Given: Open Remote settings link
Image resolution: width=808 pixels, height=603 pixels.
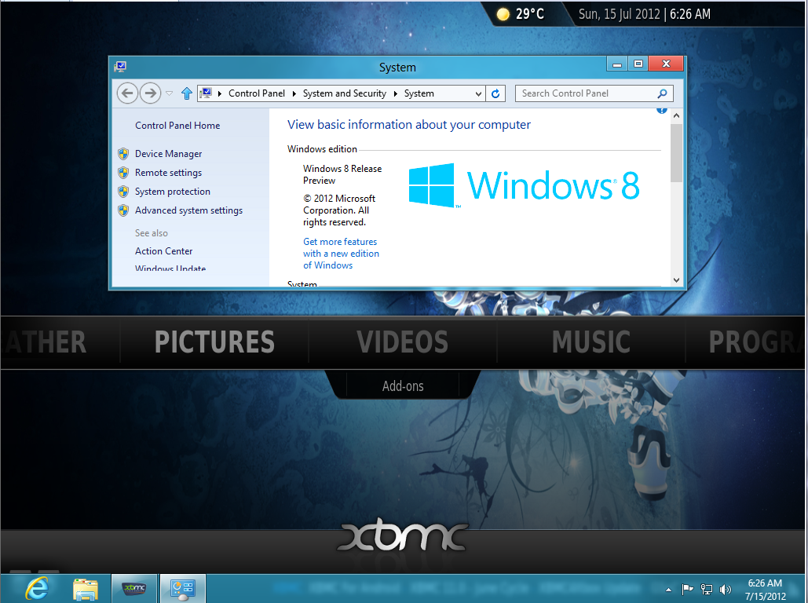Looking at the screenshot, I should (x=169, y=173).
